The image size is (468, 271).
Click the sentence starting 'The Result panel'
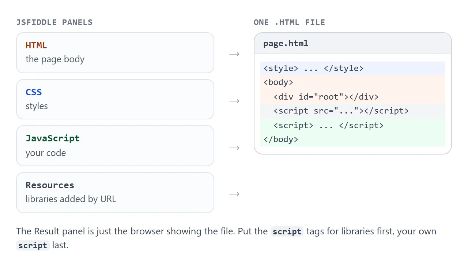[226, 238]
